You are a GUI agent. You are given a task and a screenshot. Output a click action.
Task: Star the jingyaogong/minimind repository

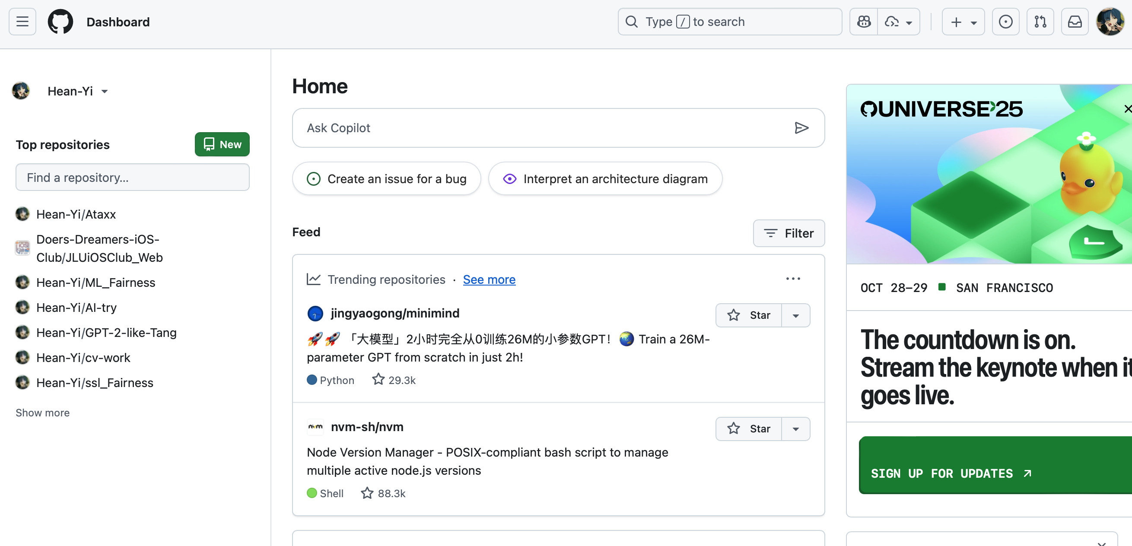749,315
